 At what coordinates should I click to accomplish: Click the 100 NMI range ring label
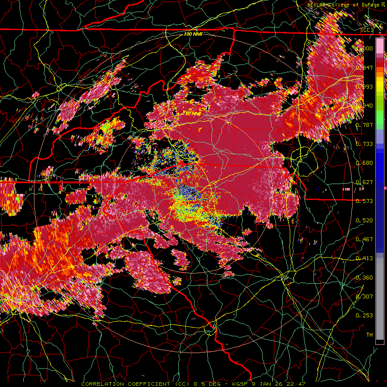click(193, 34)
